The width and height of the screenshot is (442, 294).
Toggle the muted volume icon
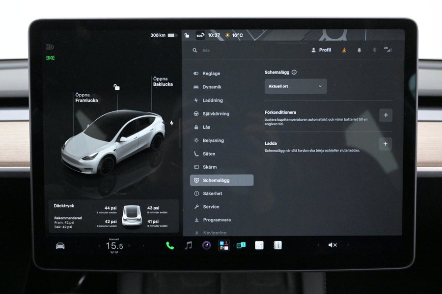click(x=332, y=245)
